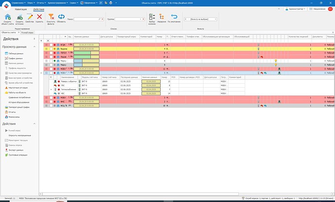335x202 pixels.
Task: Open the Уведомления button
Action: coord(318,9)
